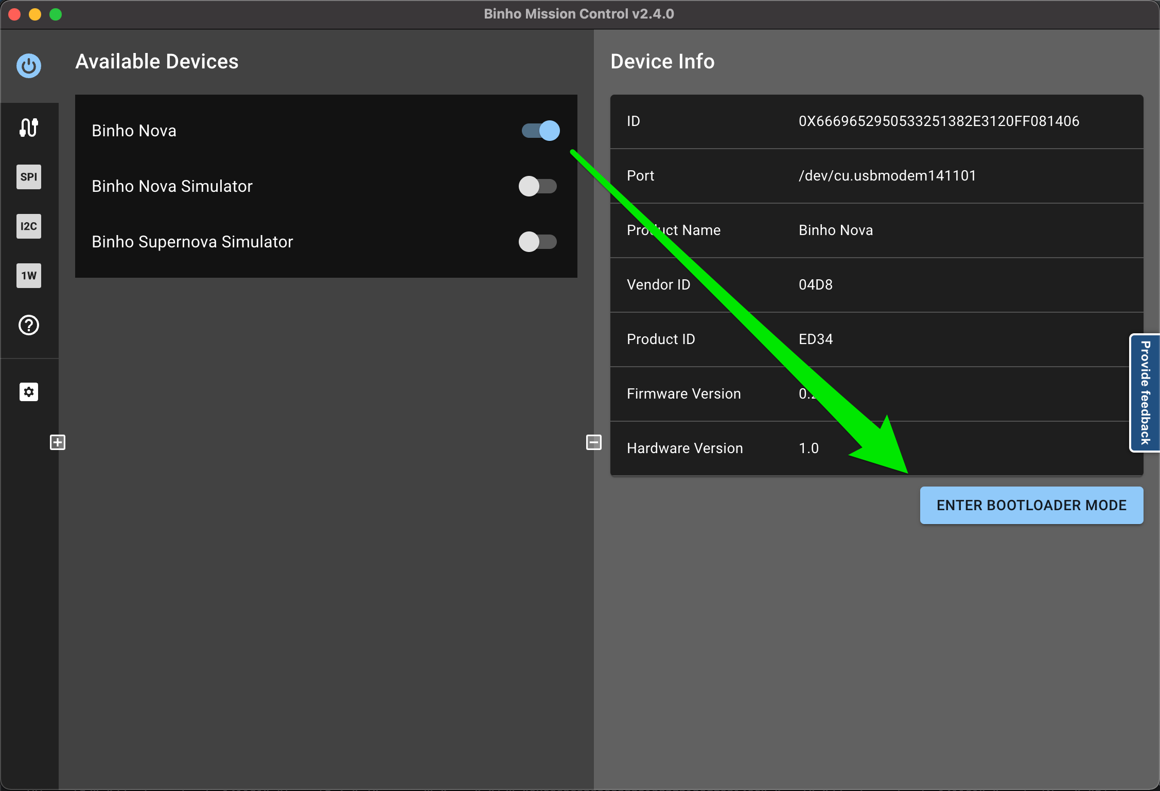Toggle off the Binho Nova device switch

540,131
